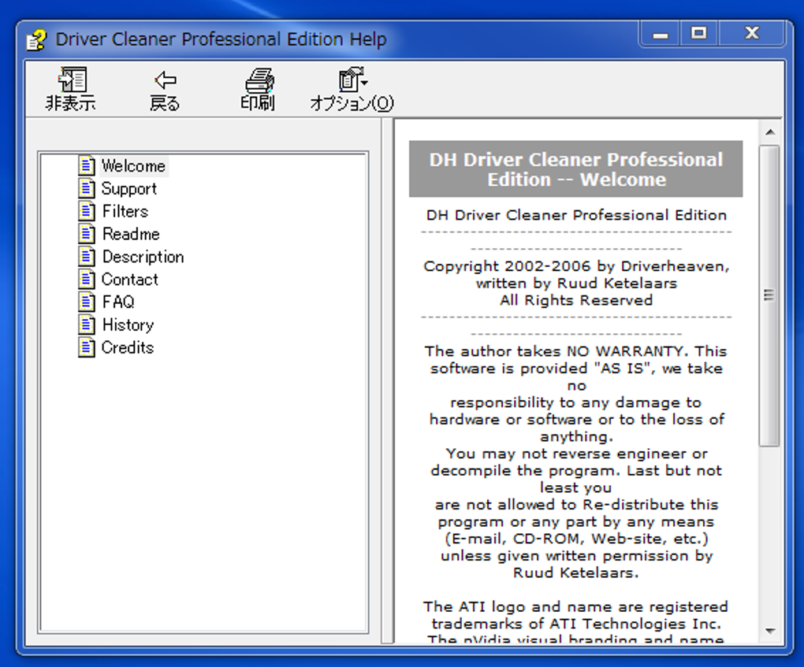The height and width of the screenshot is (667, 804).
Task: Click the page icon beside Credits
Action: (87, 347)
